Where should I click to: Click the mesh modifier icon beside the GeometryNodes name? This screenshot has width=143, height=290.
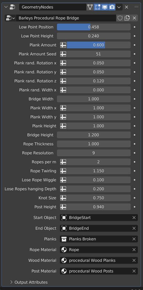tap(13, 7)
